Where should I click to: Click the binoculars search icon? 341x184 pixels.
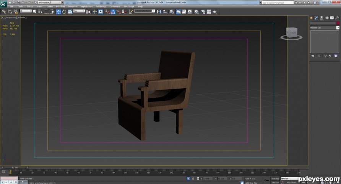pos(296,3)
